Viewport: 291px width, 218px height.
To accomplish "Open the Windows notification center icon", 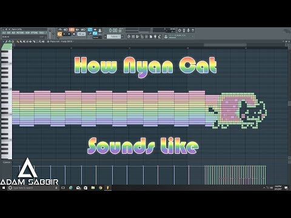I will [286, 188].
